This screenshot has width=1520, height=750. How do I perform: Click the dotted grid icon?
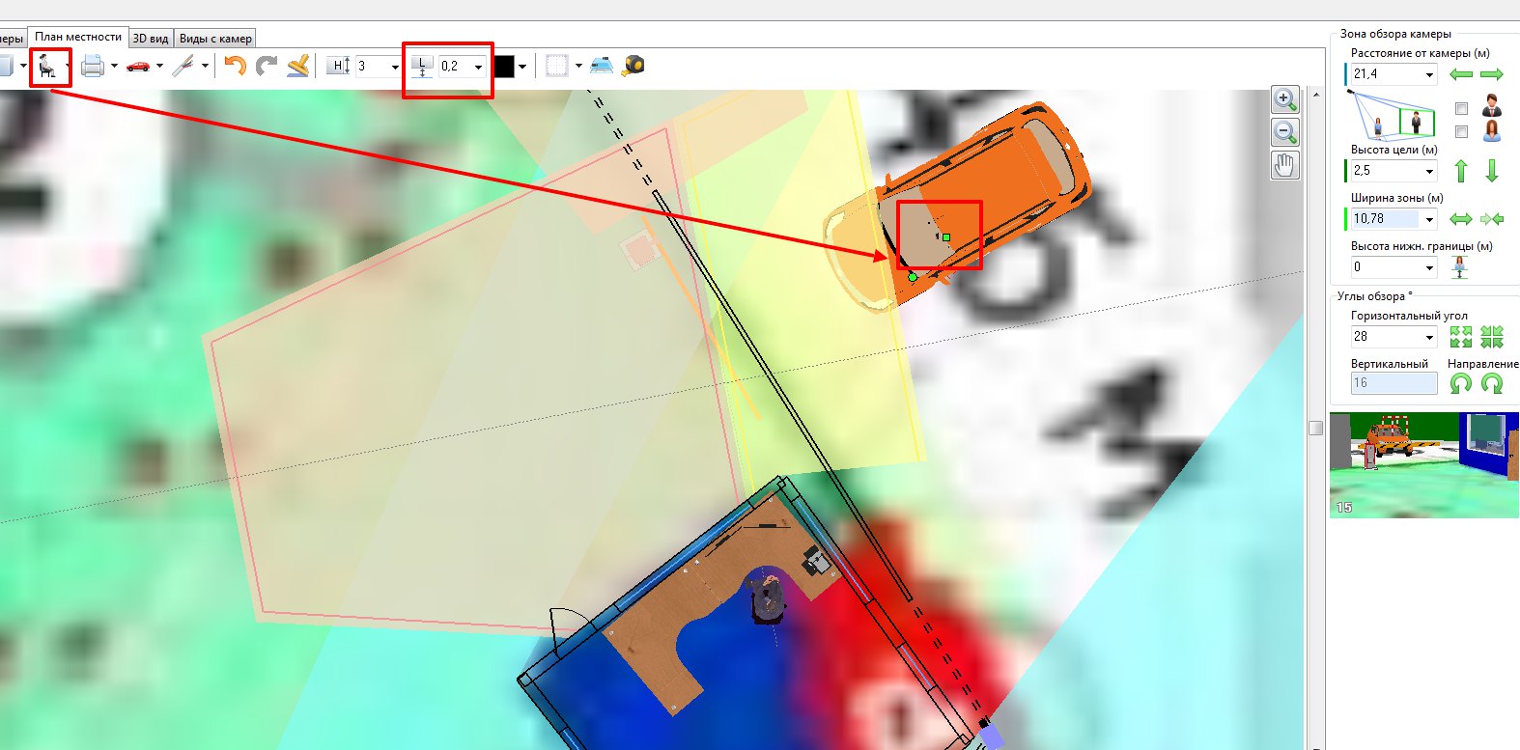click(557, 66)
